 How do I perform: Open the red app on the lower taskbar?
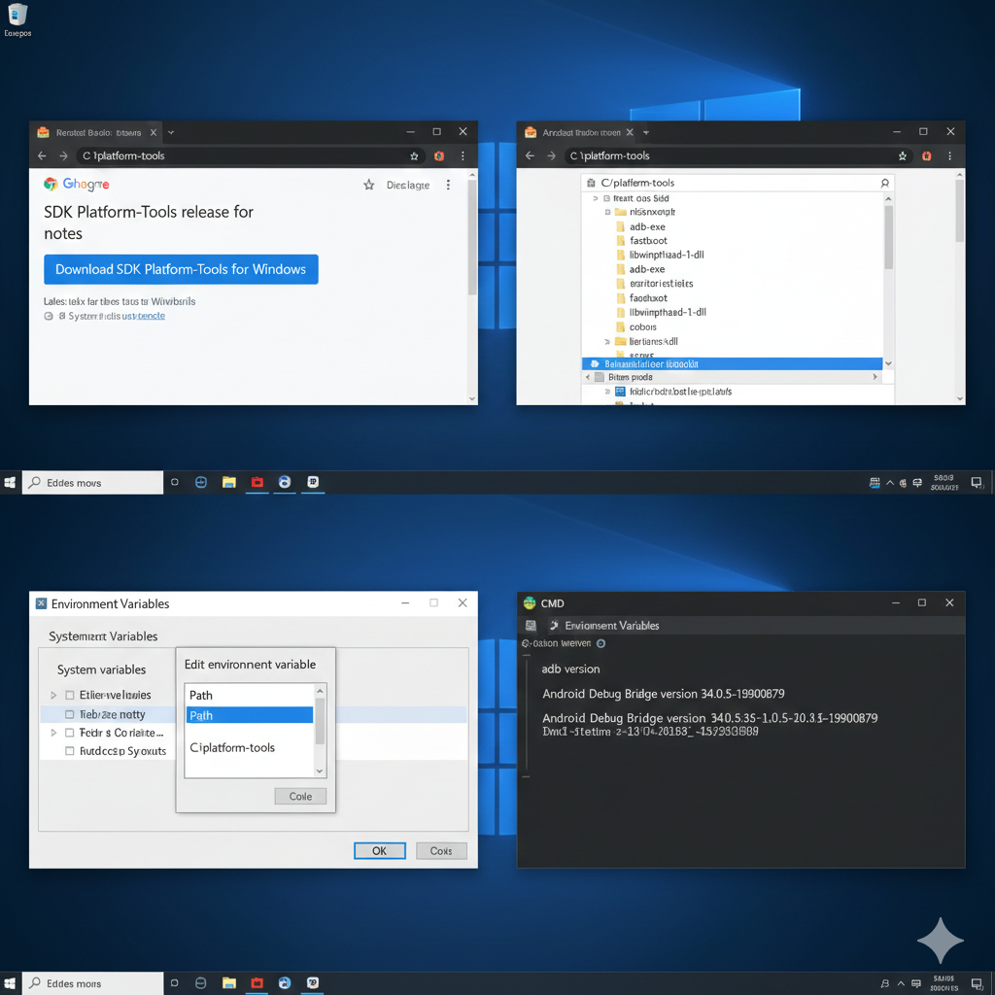click(257, 983)
